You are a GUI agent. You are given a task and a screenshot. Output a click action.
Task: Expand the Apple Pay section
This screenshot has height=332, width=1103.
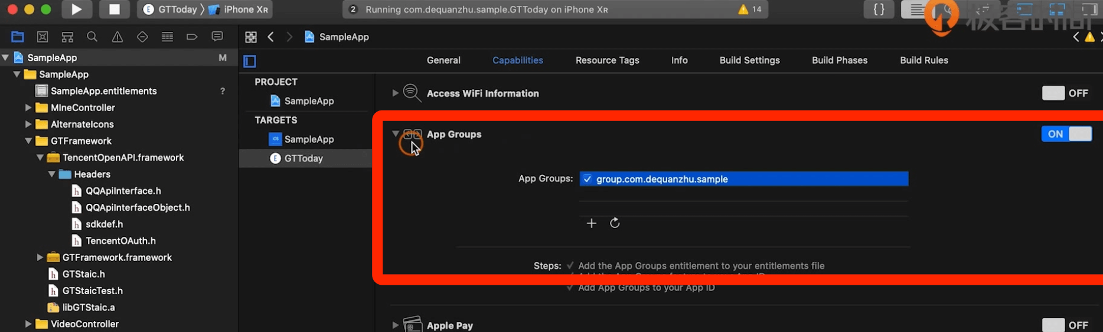click(395, 326)
